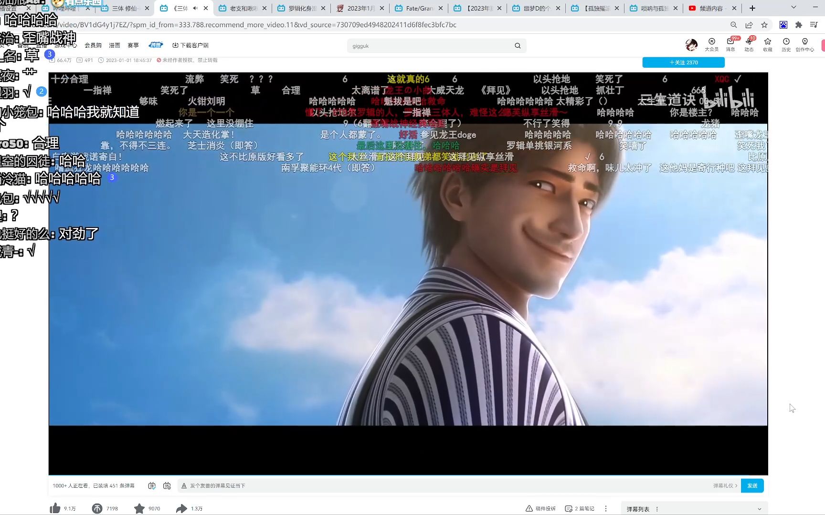Open danmaku settings icon beside toggle
Image resolution: width=825 pixels, height=515 pixels.
coord(167,485)
